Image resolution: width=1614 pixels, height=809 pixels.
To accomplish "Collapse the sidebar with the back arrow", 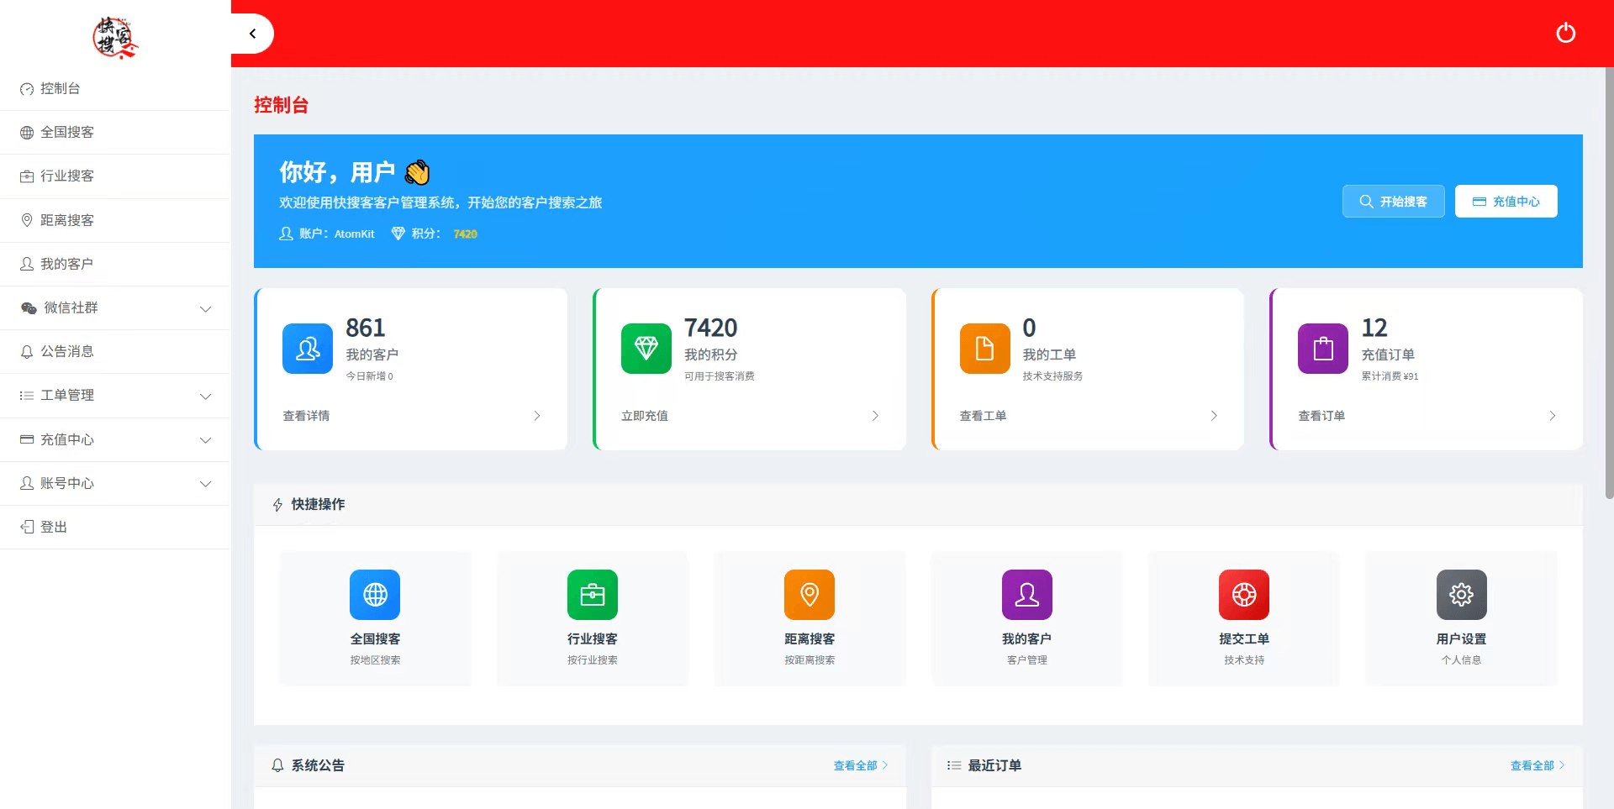I will point(252,34).
